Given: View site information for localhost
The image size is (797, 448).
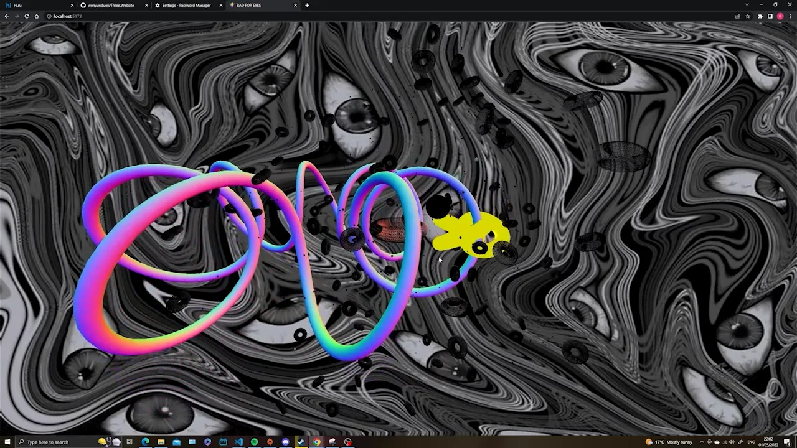Looking at the screenshot, I should pyautogui.click(x=49, y=16).
